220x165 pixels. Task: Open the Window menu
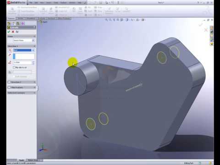(x=72, y=3)
